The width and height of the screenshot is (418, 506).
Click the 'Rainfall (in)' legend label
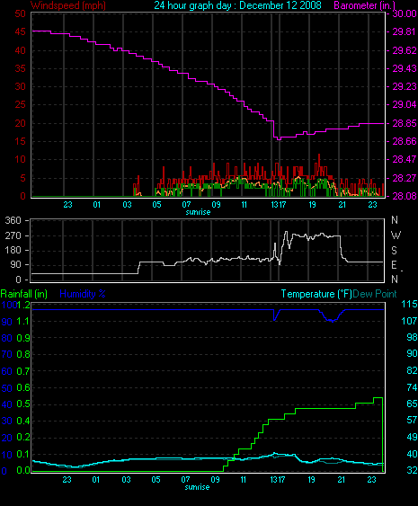pyautogui.click(x=24, y=294)
